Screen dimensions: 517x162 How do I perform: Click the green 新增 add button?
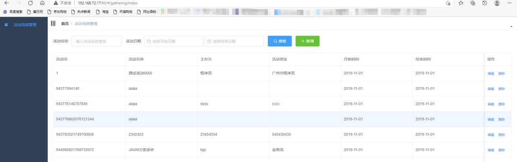tap(307, 41)
